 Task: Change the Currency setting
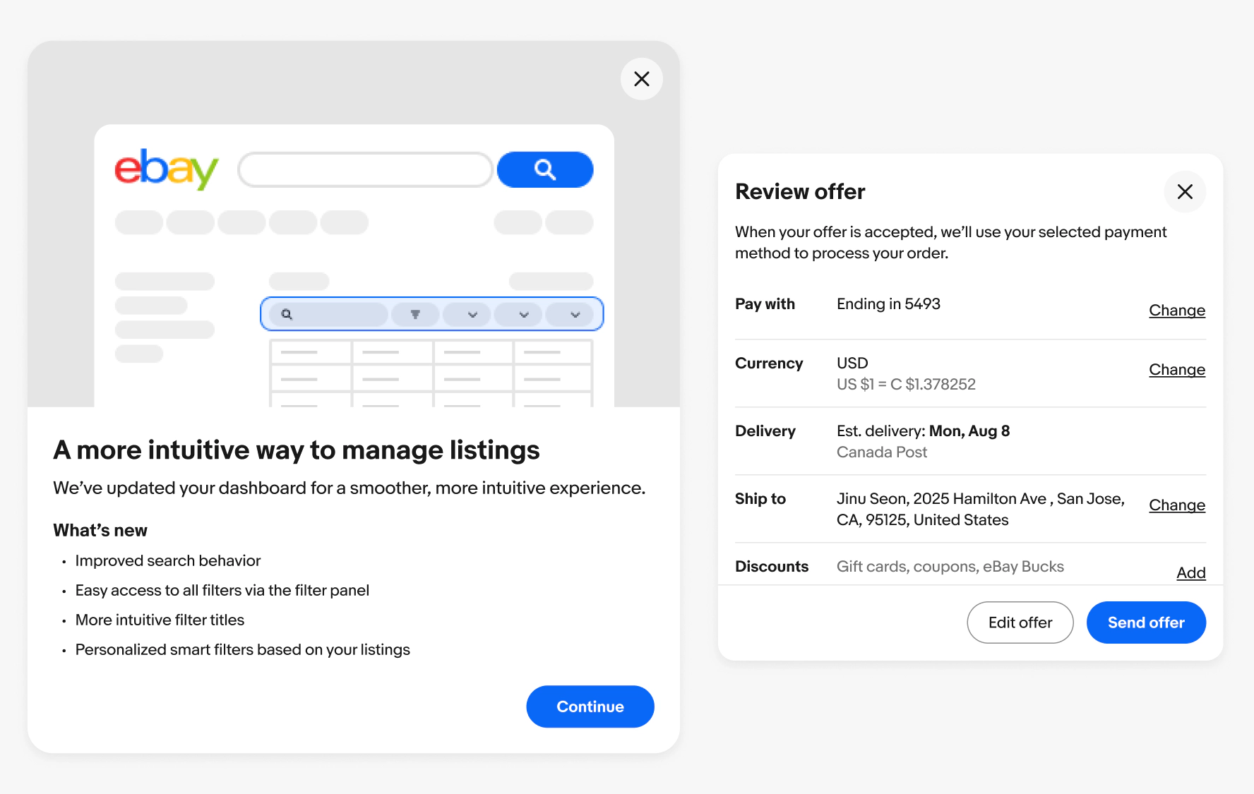[x=1177, y=370]
